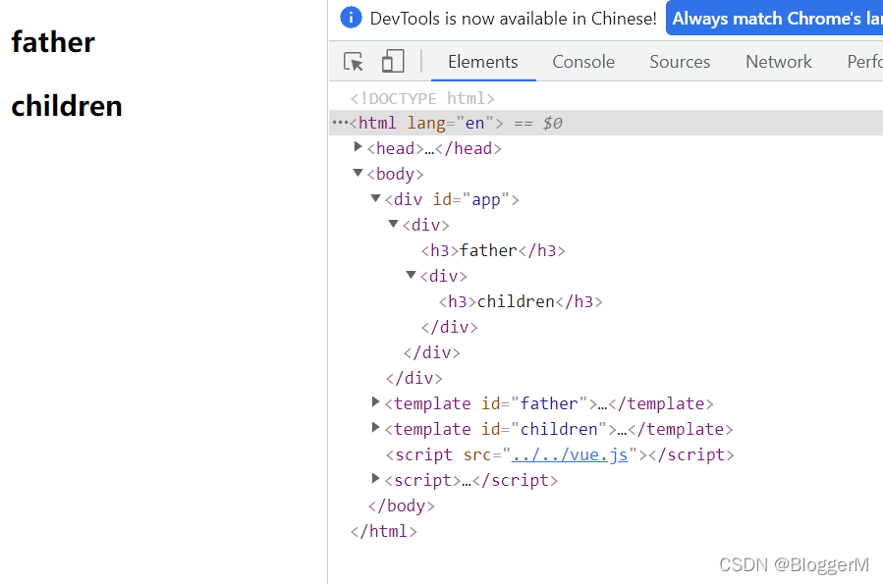Collapse the div id="app" node
This screenshot has width=883, height=584.
tap(375, 198)
